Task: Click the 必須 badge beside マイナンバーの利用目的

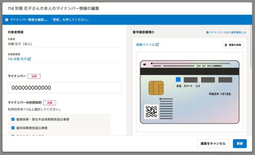Action: (50, 103)
